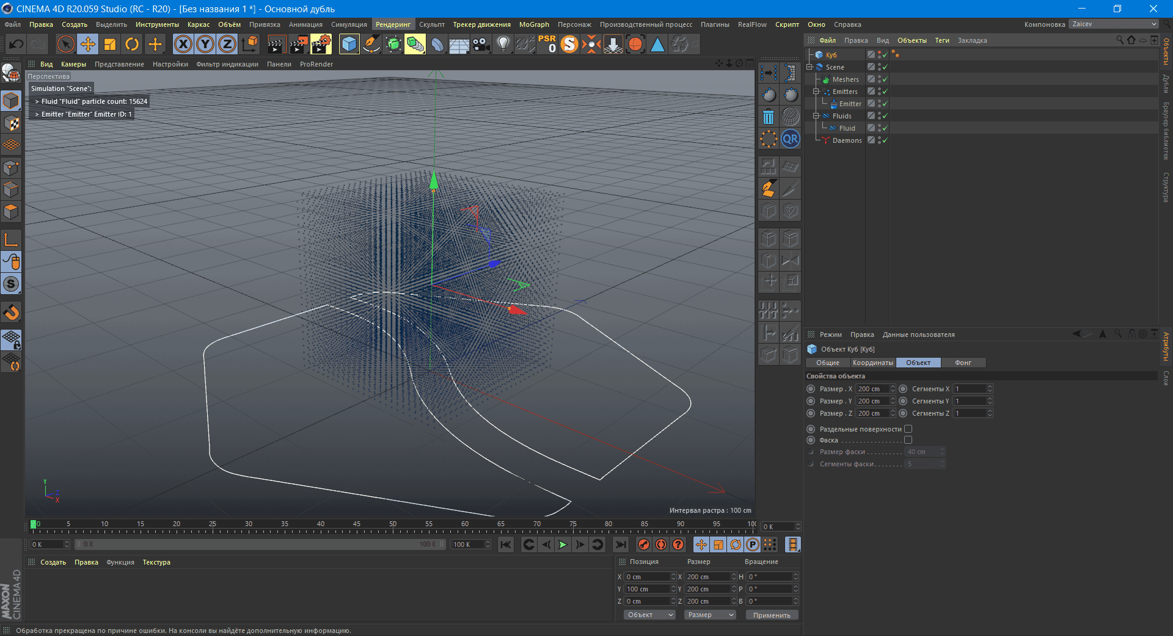Click the Undo arrow icon
Viewport: 1173px width, 636px height.
pyautogui.click(x=16, y=44)
